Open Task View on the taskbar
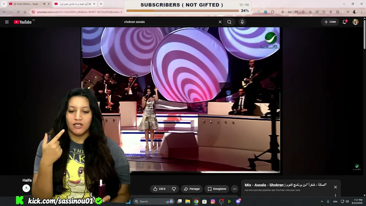The height and width of the screenshot is (206, 366). [x=180, y=201]
